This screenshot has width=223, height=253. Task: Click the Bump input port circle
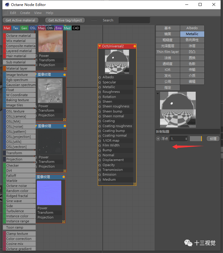click(100, 151)
